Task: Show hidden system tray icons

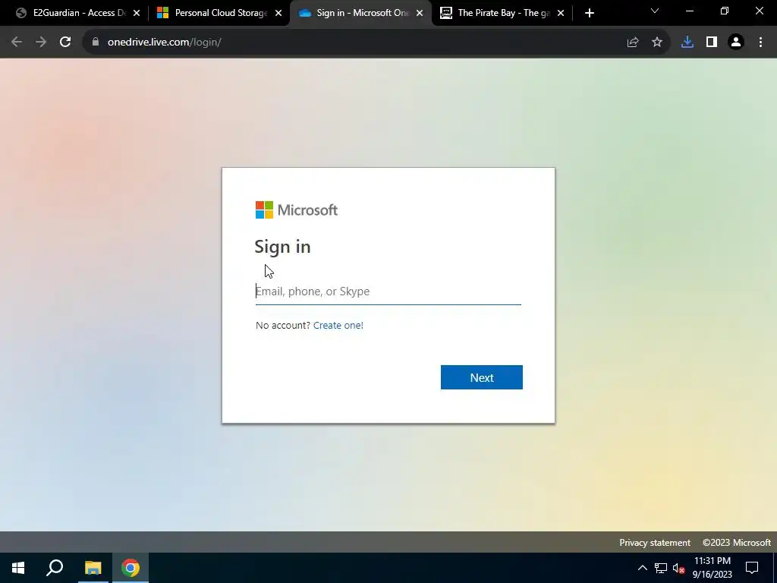Action: (x=642, y=568)
